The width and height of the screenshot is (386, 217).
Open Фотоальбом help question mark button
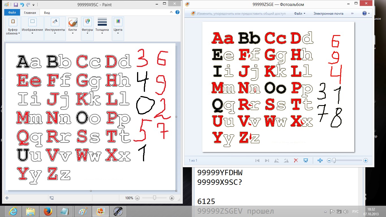coord(365,13)
